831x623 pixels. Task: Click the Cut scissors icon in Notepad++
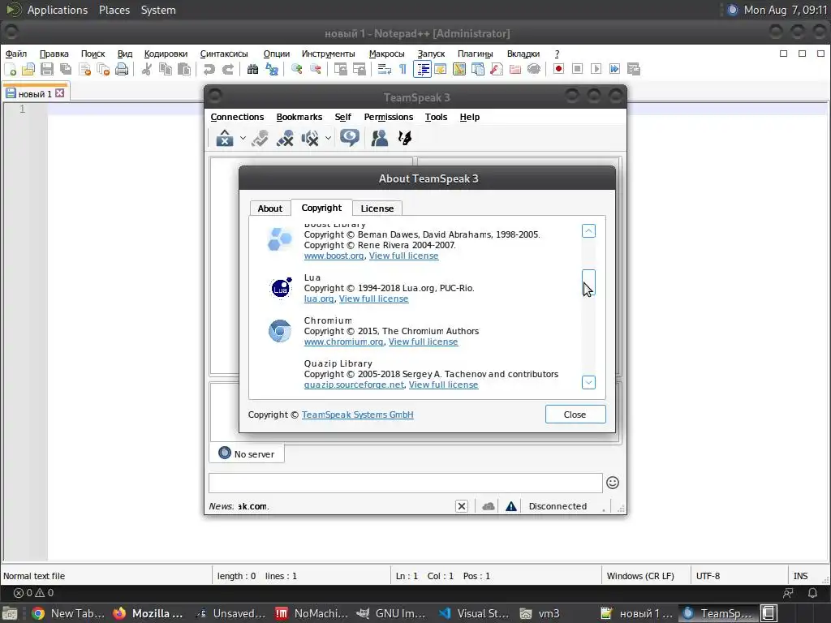(147, 69)
